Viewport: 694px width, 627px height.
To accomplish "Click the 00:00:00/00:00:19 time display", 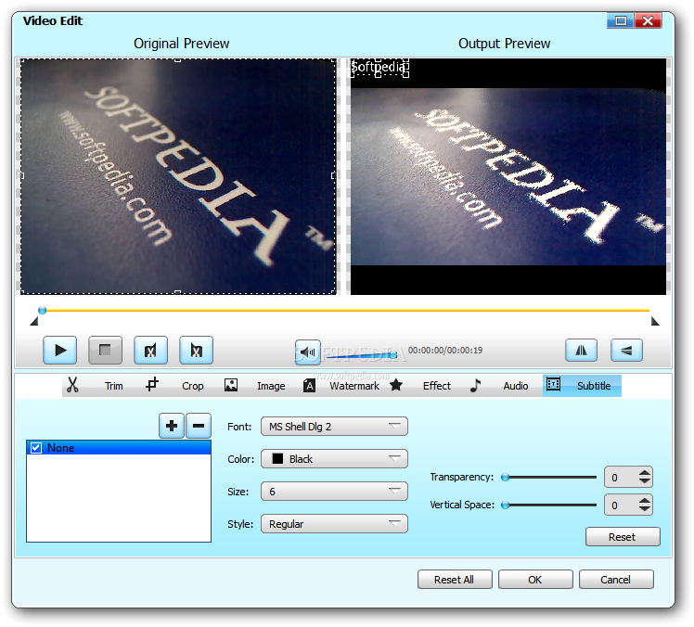I will click(445, 351).
